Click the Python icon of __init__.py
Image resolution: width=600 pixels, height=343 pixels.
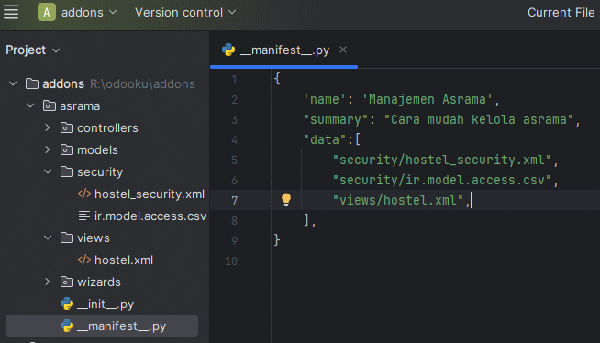point(67,304)
